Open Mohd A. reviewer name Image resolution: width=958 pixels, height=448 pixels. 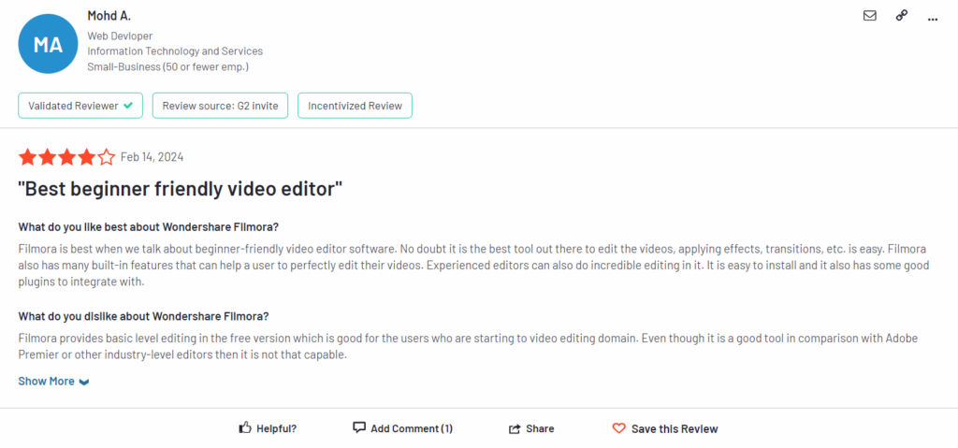[109, 16]
